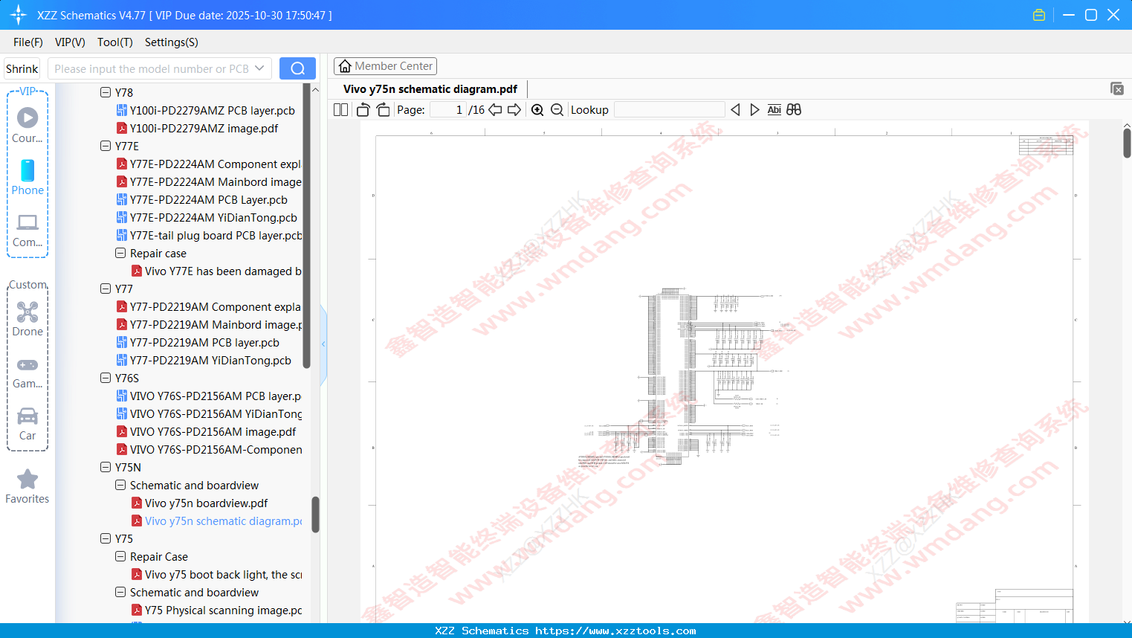Image resolution: width=1132 pixels, height=638 pixels.
Task: Find next lookup match
Action: (754, 110)
